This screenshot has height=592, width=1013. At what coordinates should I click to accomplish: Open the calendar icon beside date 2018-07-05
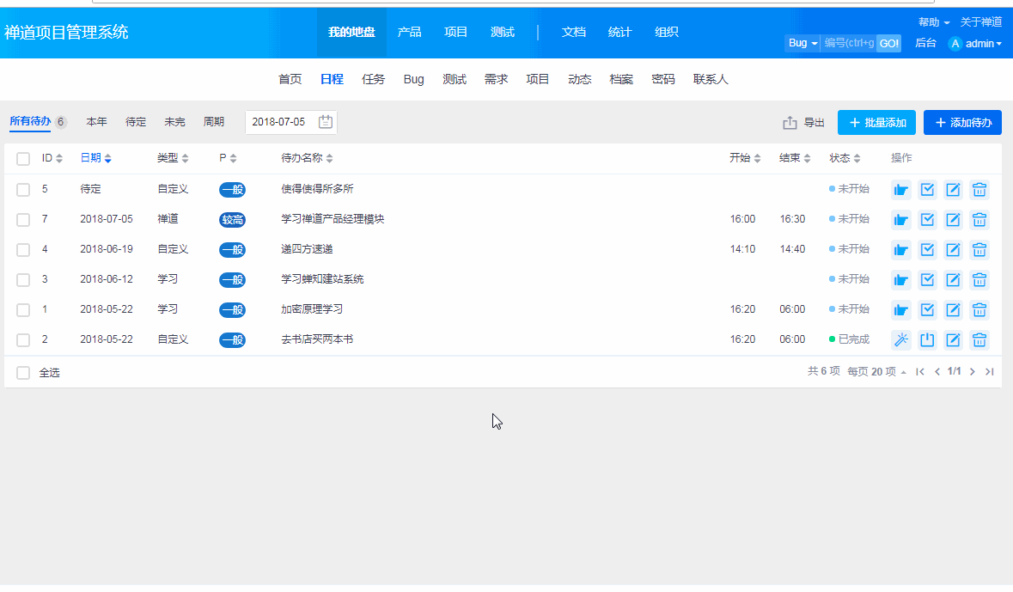tap(326, 122)
